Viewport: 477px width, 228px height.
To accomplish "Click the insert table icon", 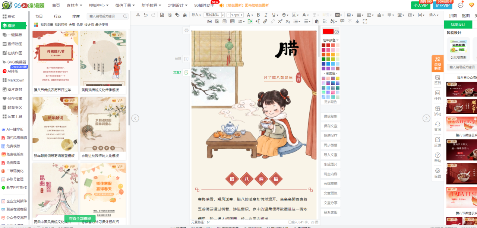I will coord(233,22).
